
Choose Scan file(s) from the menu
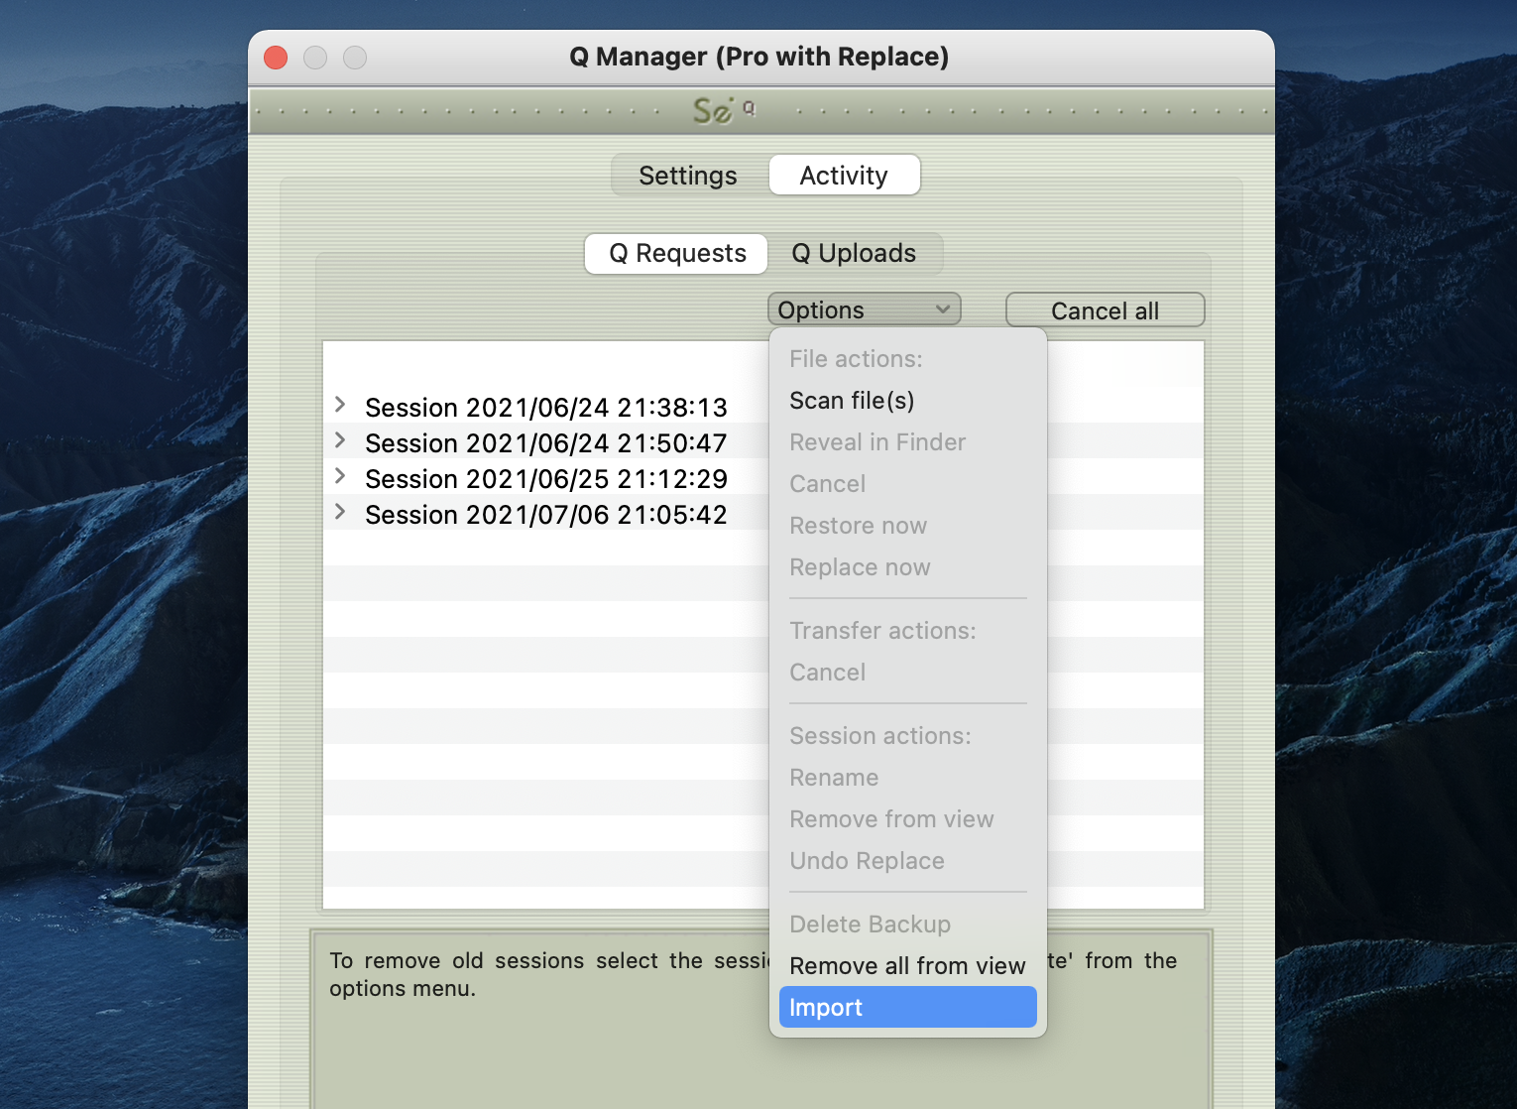[x=852, y=401]
